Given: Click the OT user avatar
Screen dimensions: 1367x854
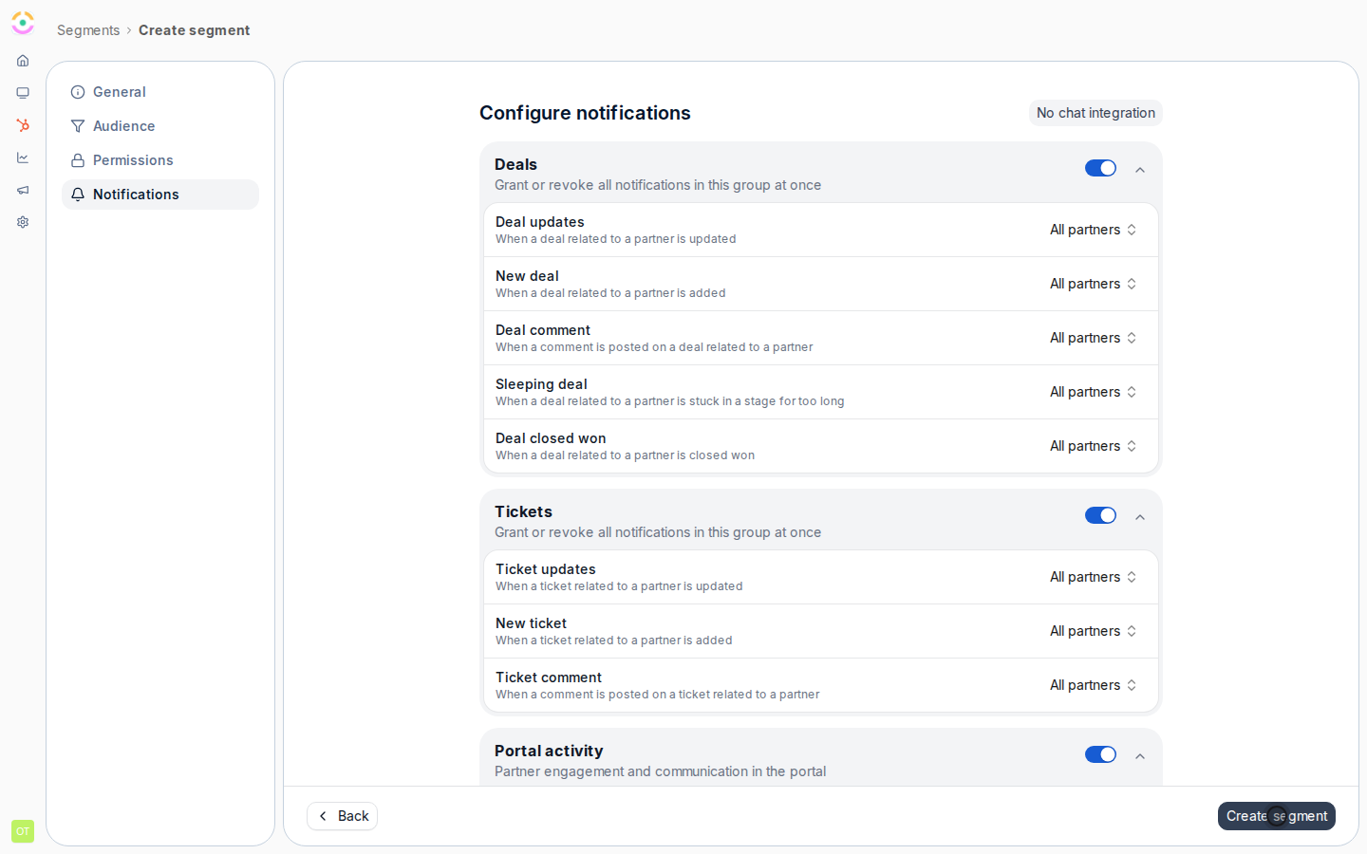Looking at the screenshot, I should 23,831.
